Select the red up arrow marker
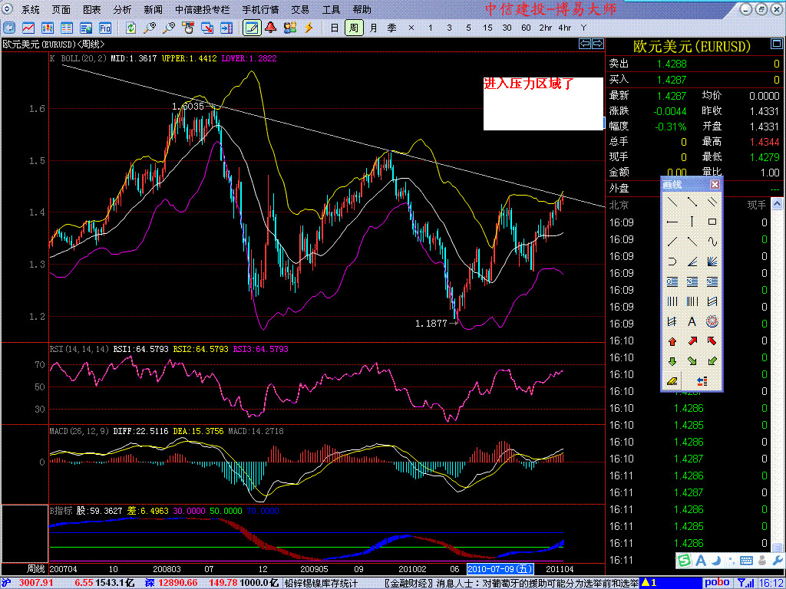Image resolution: width=786 pixels, height=589 pixels. (x=672, y=341)
